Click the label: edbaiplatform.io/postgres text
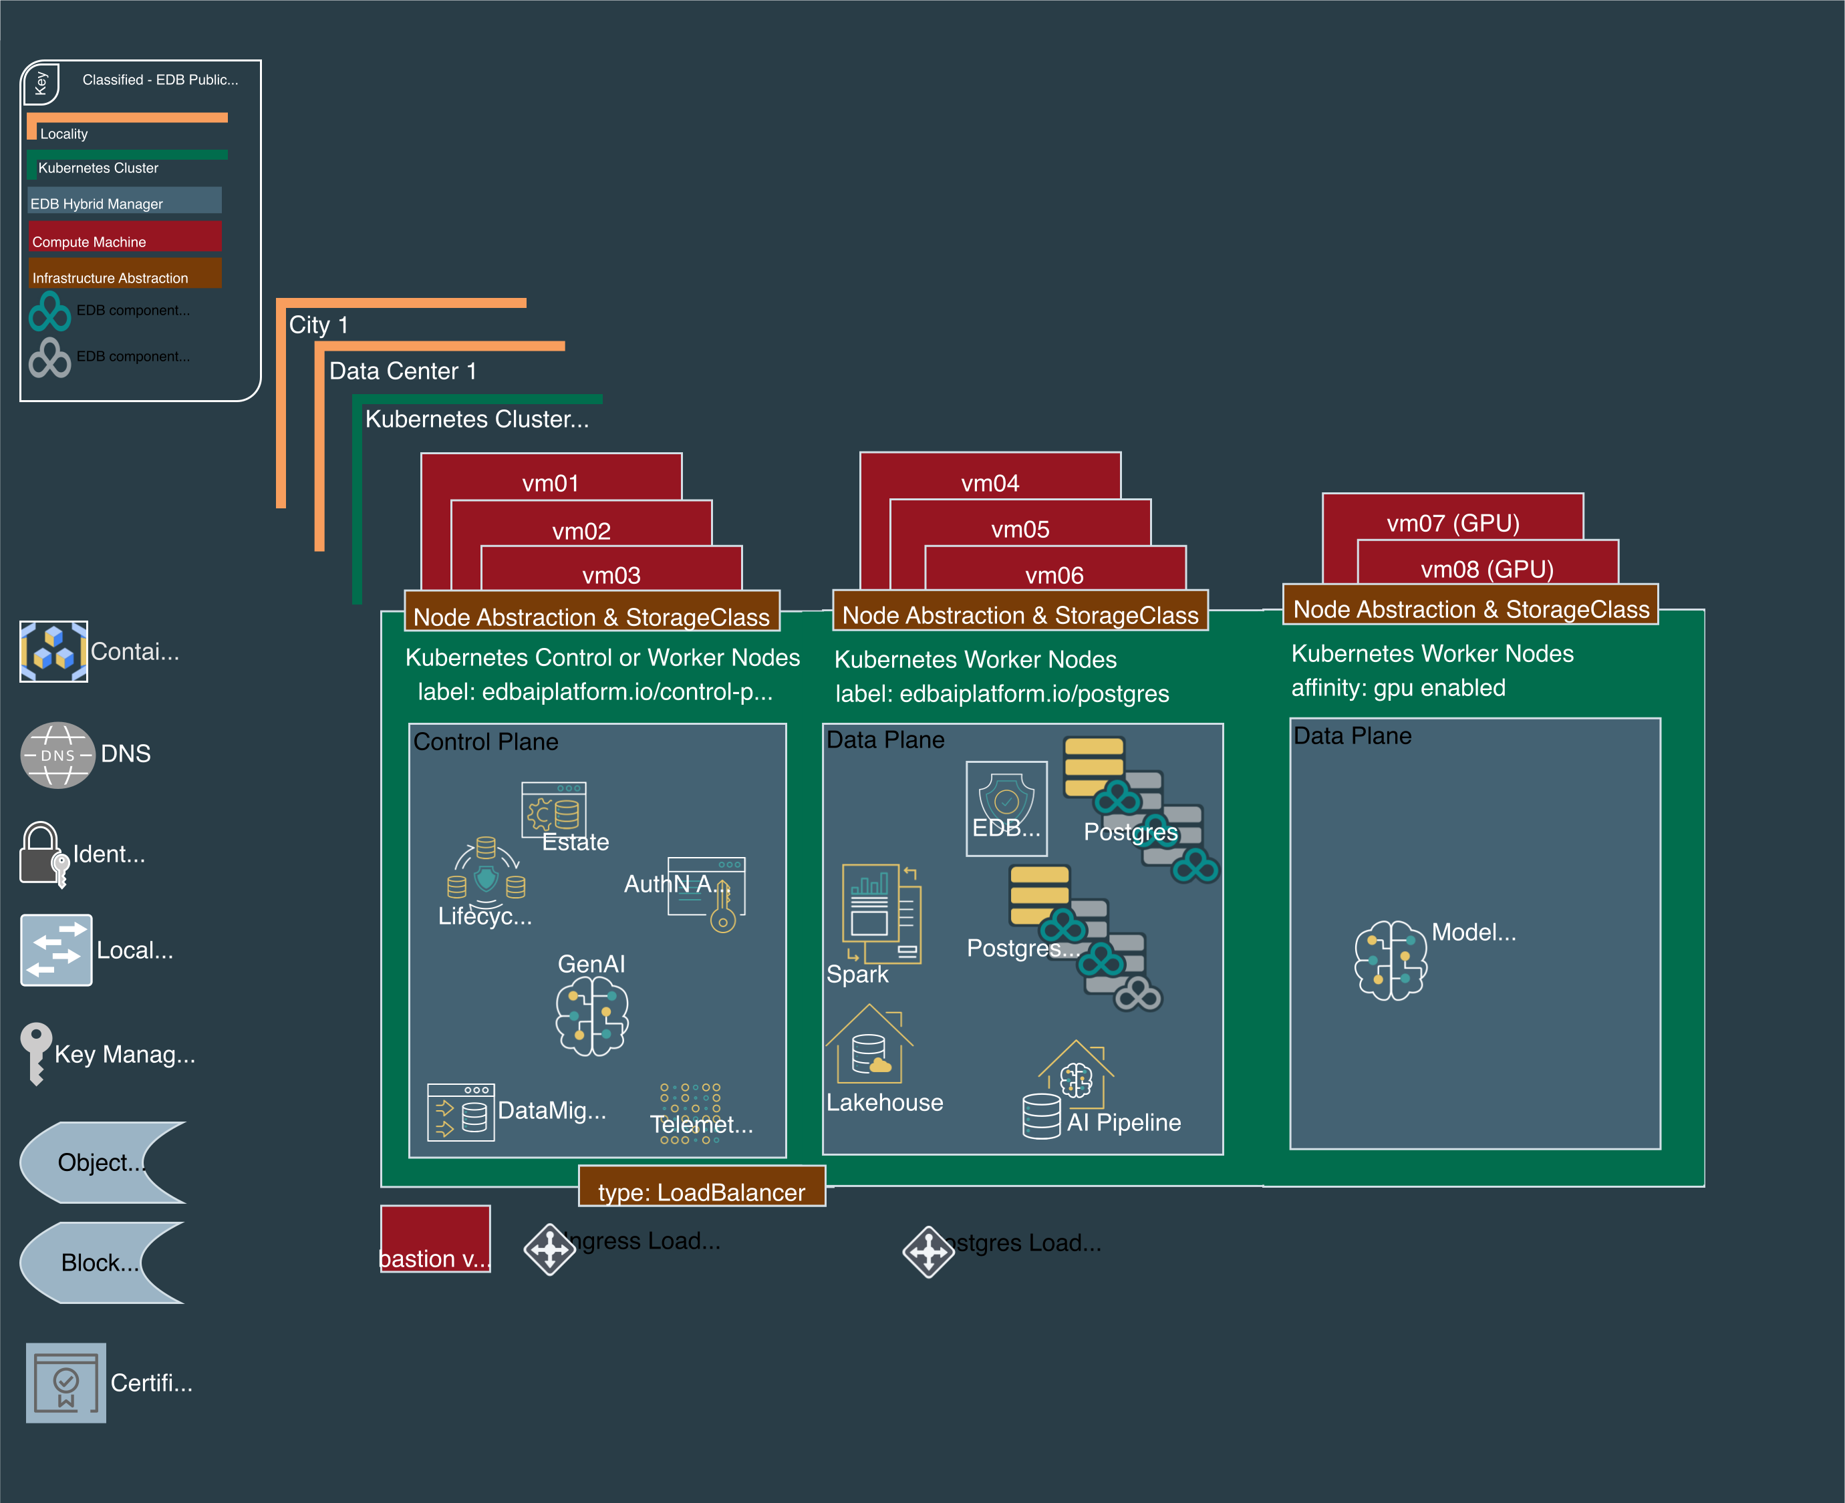Viewport: 1845px width, 1503px height. pos(1002,693)
